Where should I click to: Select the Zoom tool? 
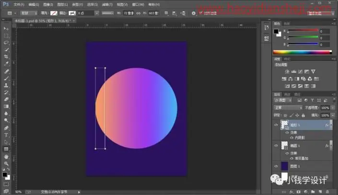6,164
